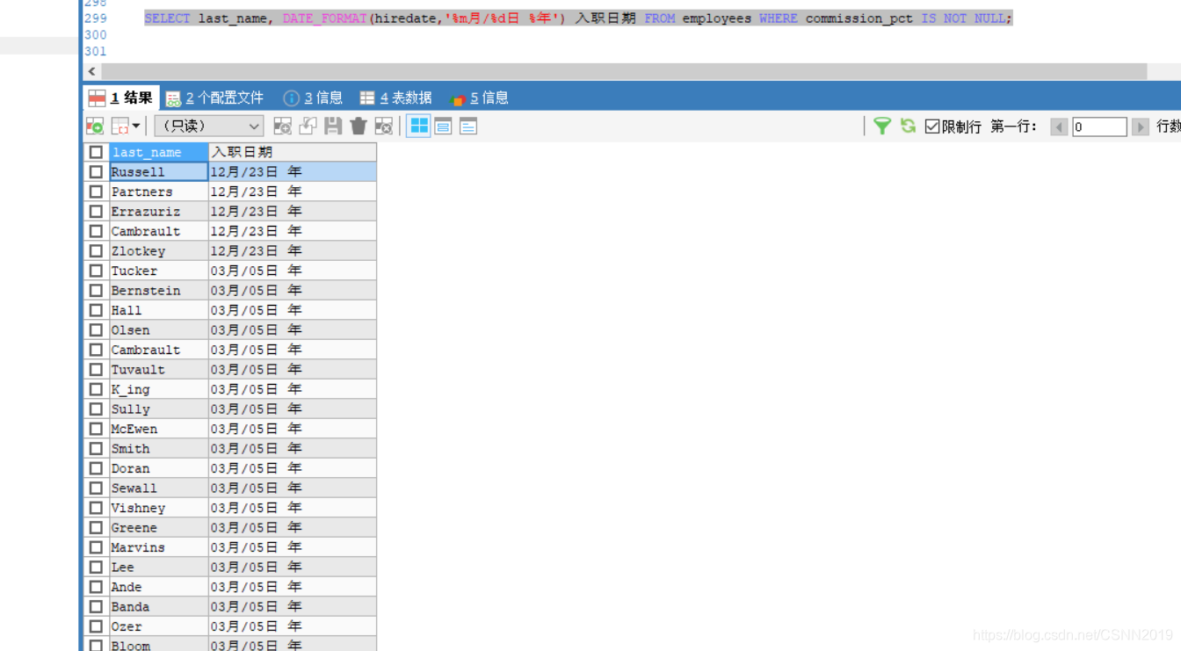
Task: Select the Tuvault cell
Action: (158, 370)
